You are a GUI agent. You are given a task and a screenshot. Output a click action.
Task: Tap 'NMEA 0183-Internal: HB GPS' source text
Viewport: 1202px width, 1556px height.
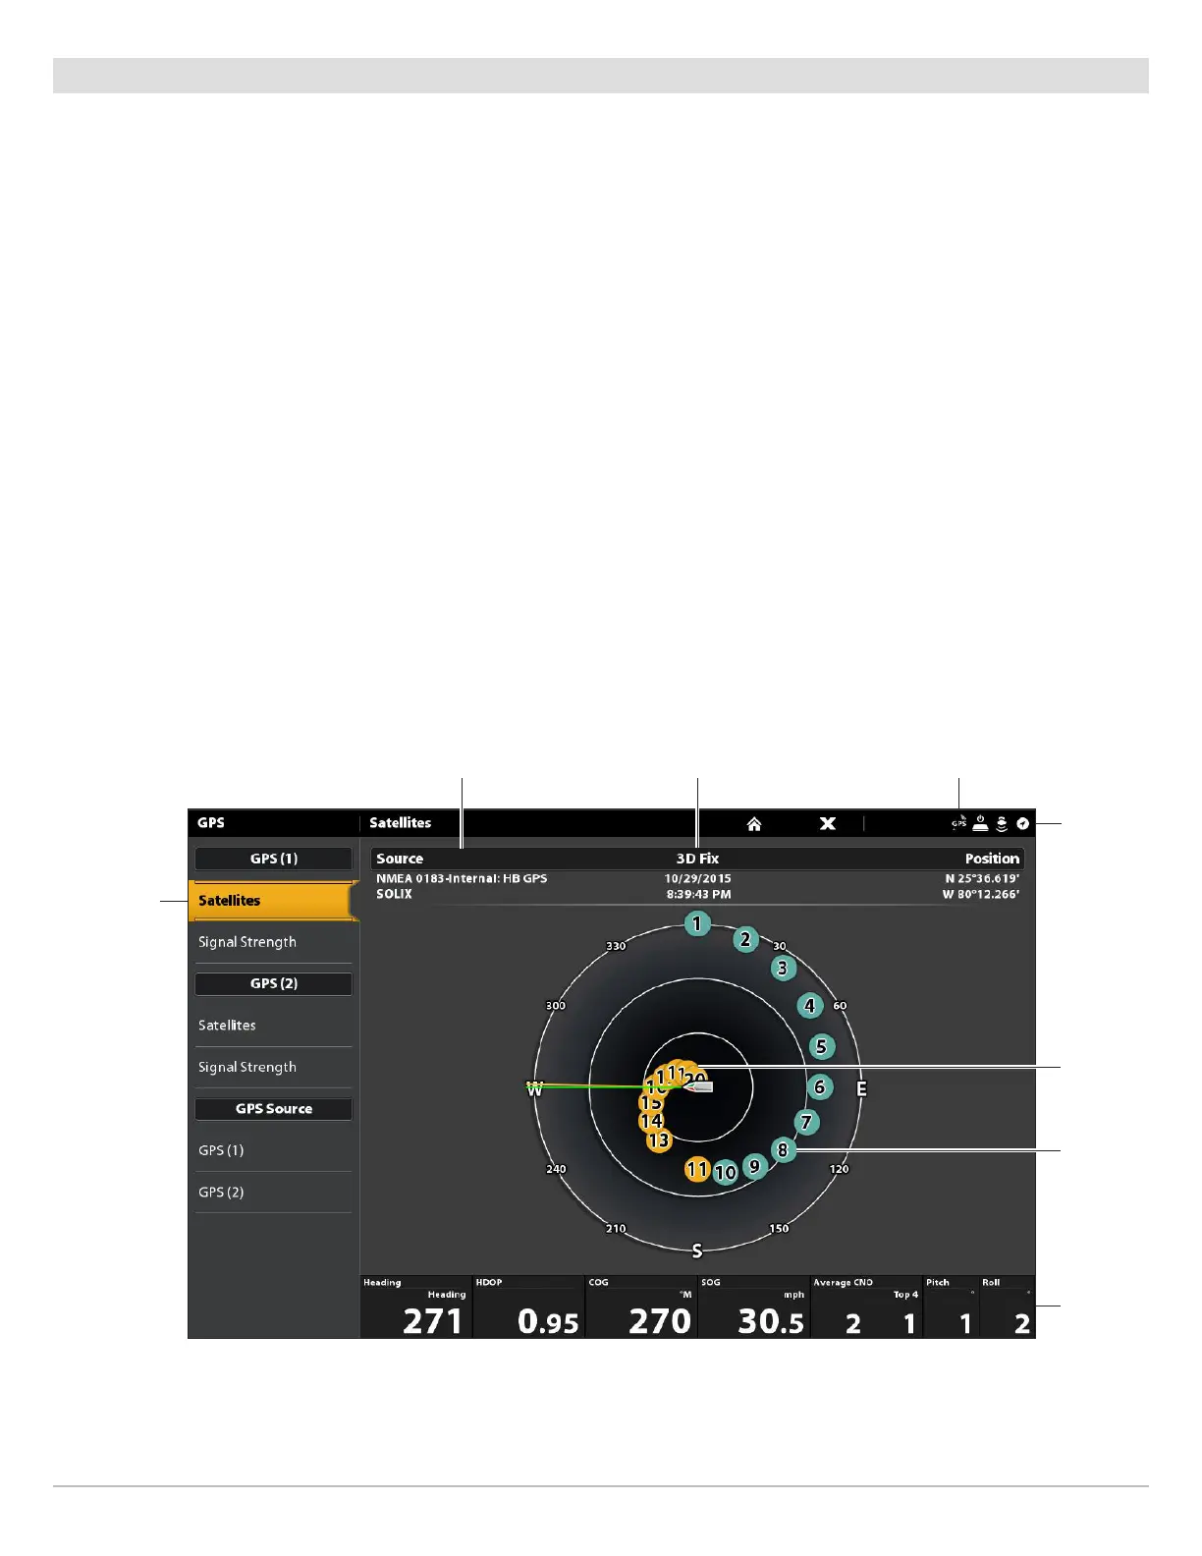pyautogui.click(x=462, y=879)
